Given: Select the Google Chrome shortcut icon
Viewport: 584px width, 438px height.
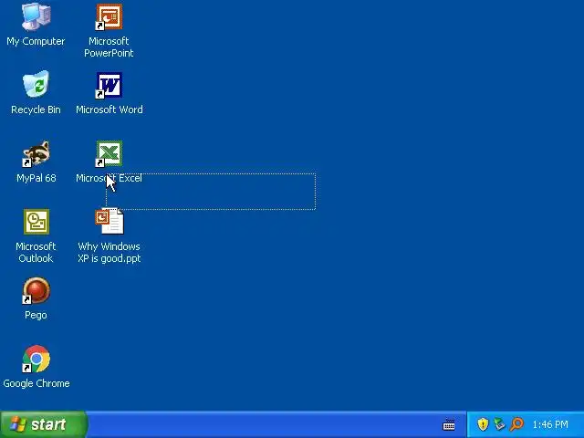Looking at the screenshot, I should [36, 359].
